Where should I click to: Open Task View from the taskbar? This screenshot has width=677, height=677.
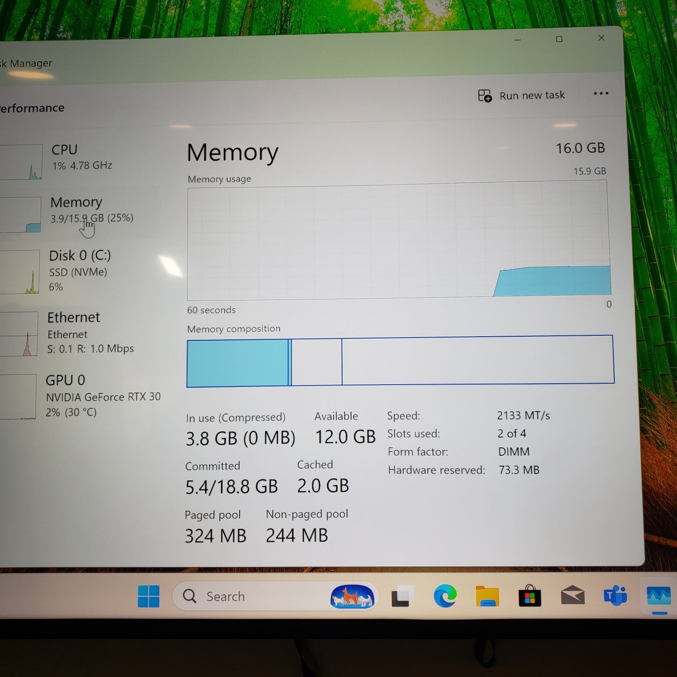tap(402, 596)
